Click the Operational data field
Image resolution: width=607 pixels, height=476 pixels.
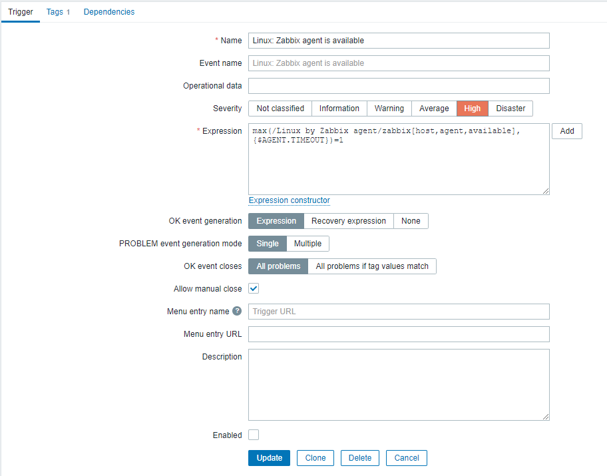click(x=399, y=86)
